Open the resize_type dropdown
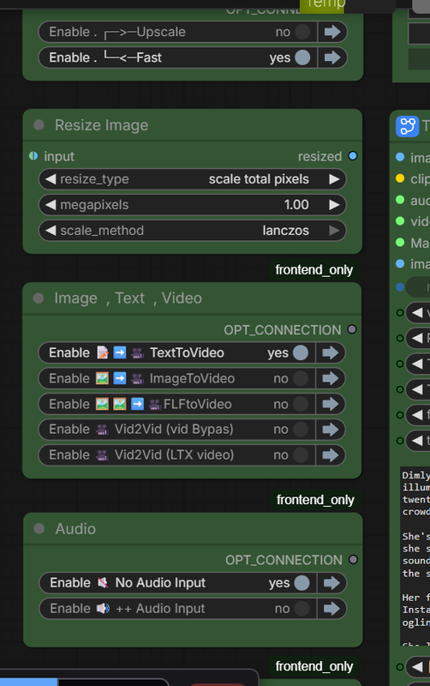This screenshot has height=686, width=430. (192, 179)
